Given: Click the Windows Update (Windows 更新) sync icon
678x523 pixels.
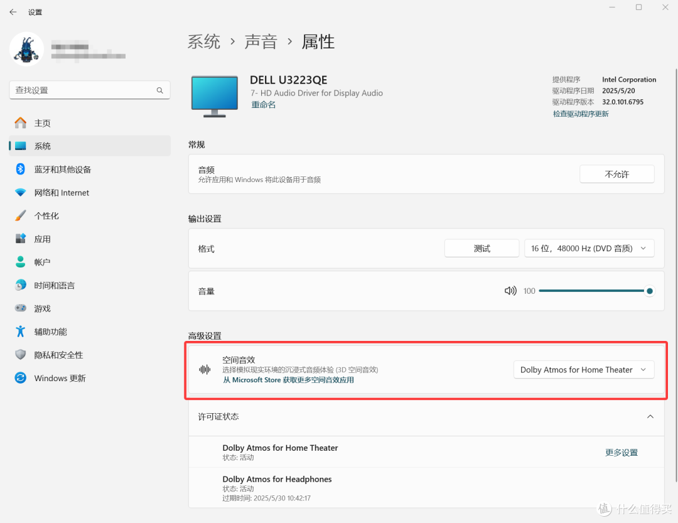Looking at the screenshot, I should click(x=20, y=377).
